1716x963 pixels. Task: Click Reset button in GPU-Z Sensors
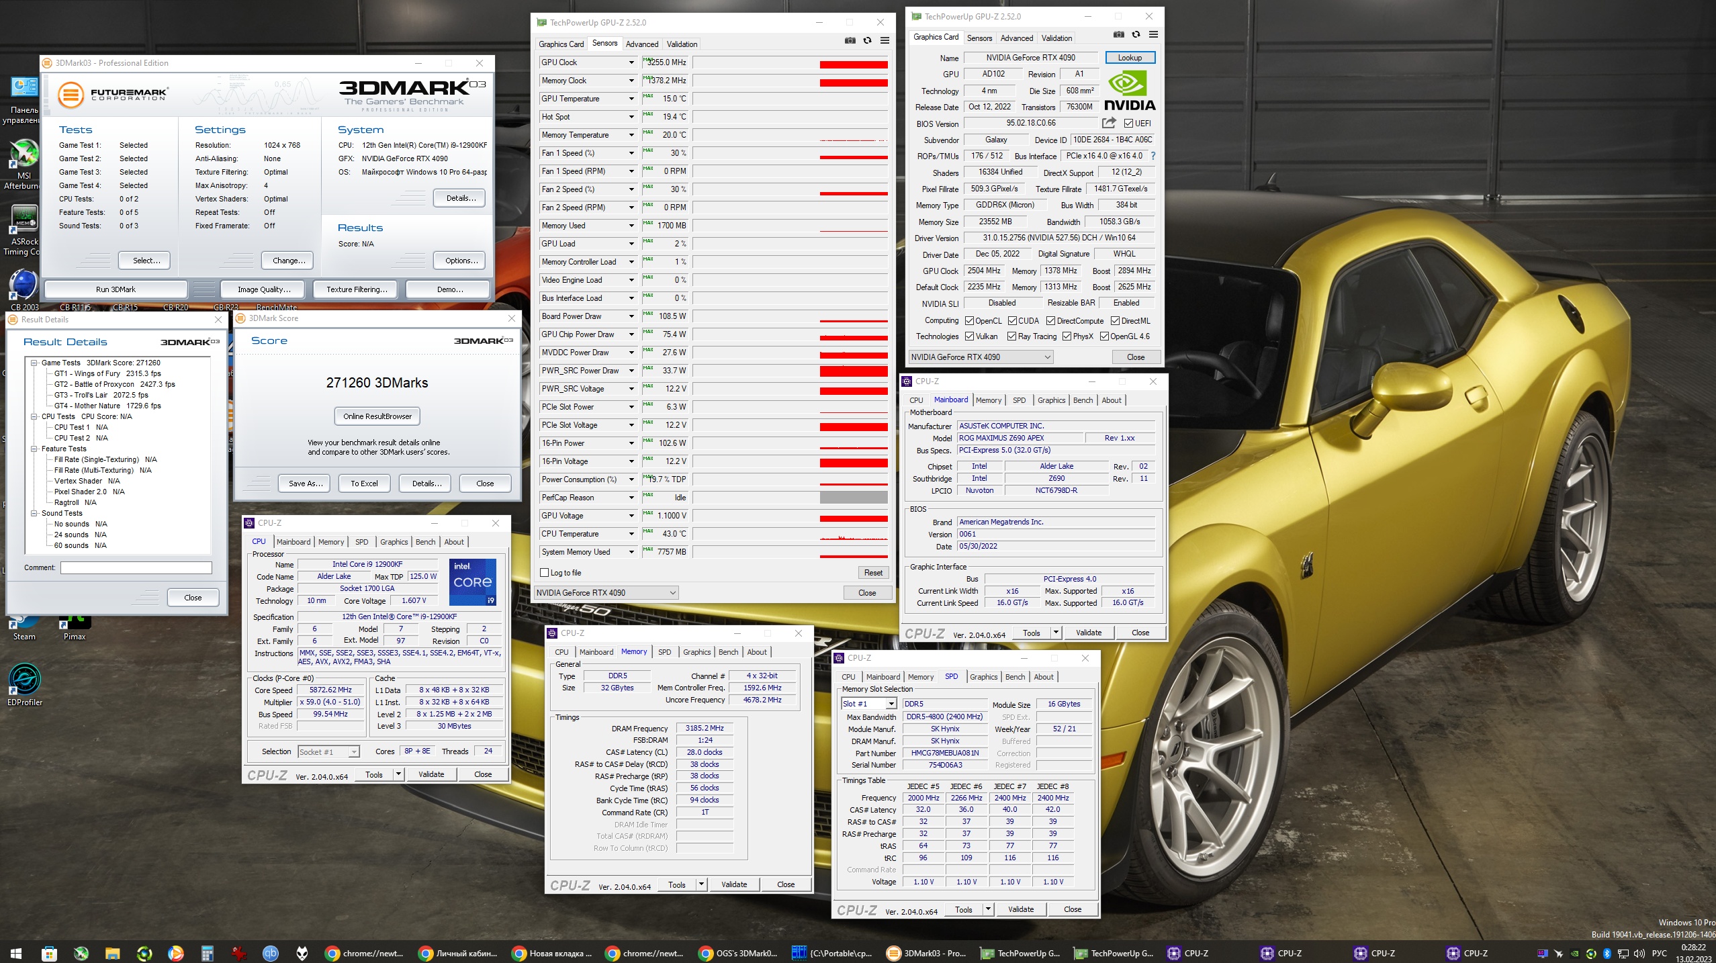click(873, 573)
